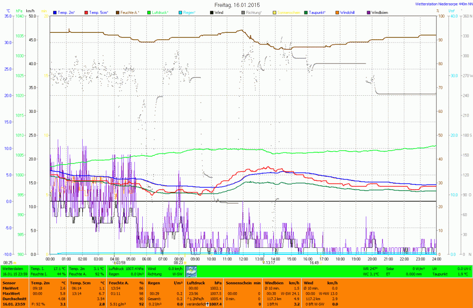The height and width of the screenshot is (308, 473).
Task: Click the moon icon beside 13:17
Action: (264, 263)
